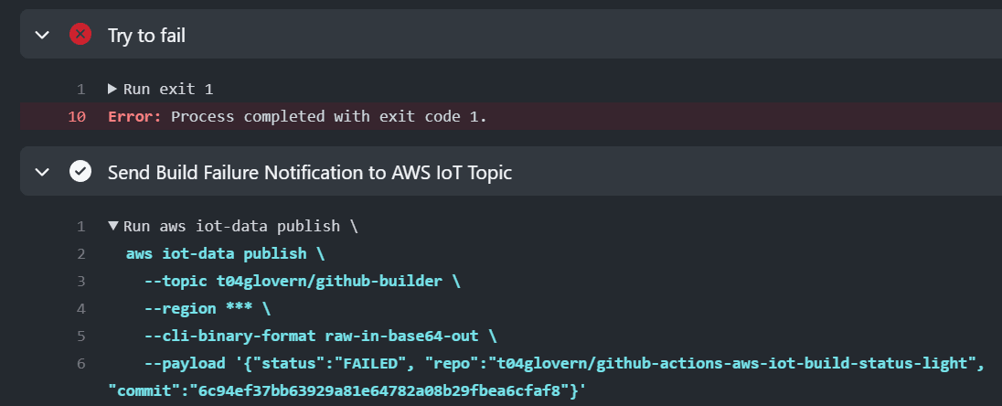The image size is (1002, 406).
Task: Click line number 1 in the AWS IoT step
Action: point(80,226)
